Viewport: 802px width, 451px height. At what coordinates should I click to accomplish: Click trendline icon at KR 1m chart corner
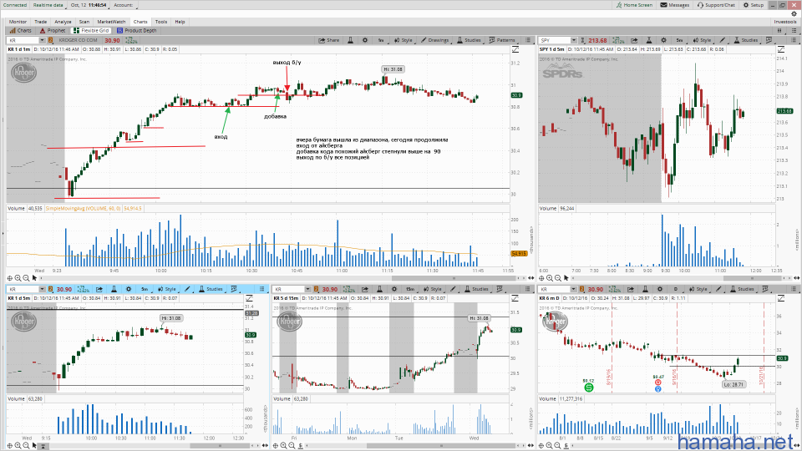click(515, 49)
